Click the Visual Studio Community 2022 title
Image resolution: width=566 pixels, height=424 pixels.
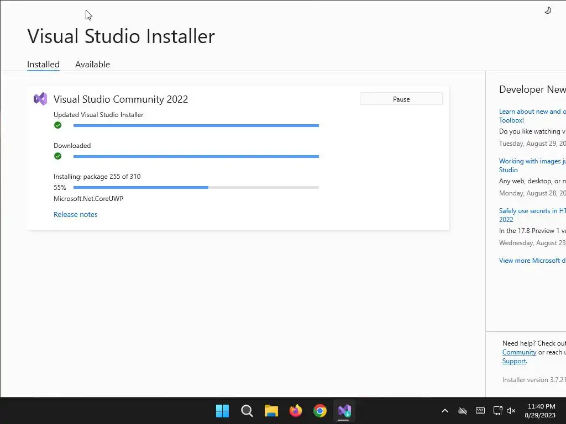coord(120,99)
